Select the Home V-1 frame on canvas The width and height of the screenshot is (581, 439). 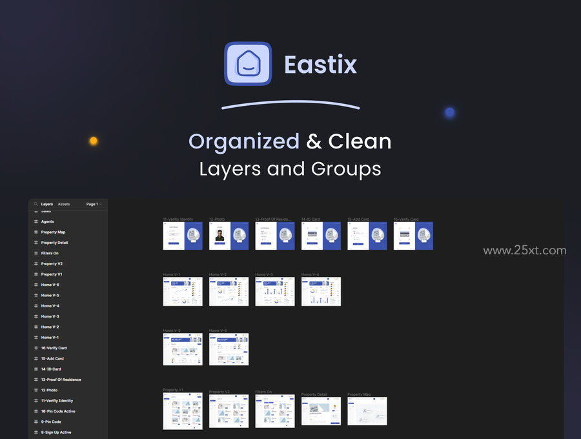click(x=183, y=292)
